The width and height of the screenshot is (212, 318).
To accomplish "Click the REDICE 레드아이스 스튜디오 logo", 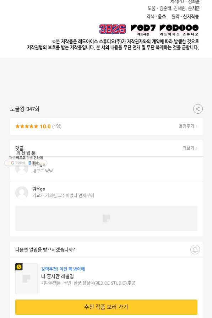I will pyautogui.click(x=179, y=29).
